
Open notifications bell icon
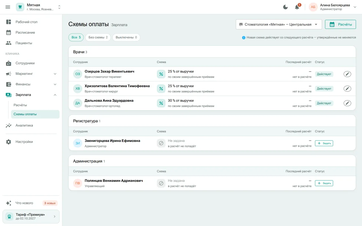coord(297,7)
